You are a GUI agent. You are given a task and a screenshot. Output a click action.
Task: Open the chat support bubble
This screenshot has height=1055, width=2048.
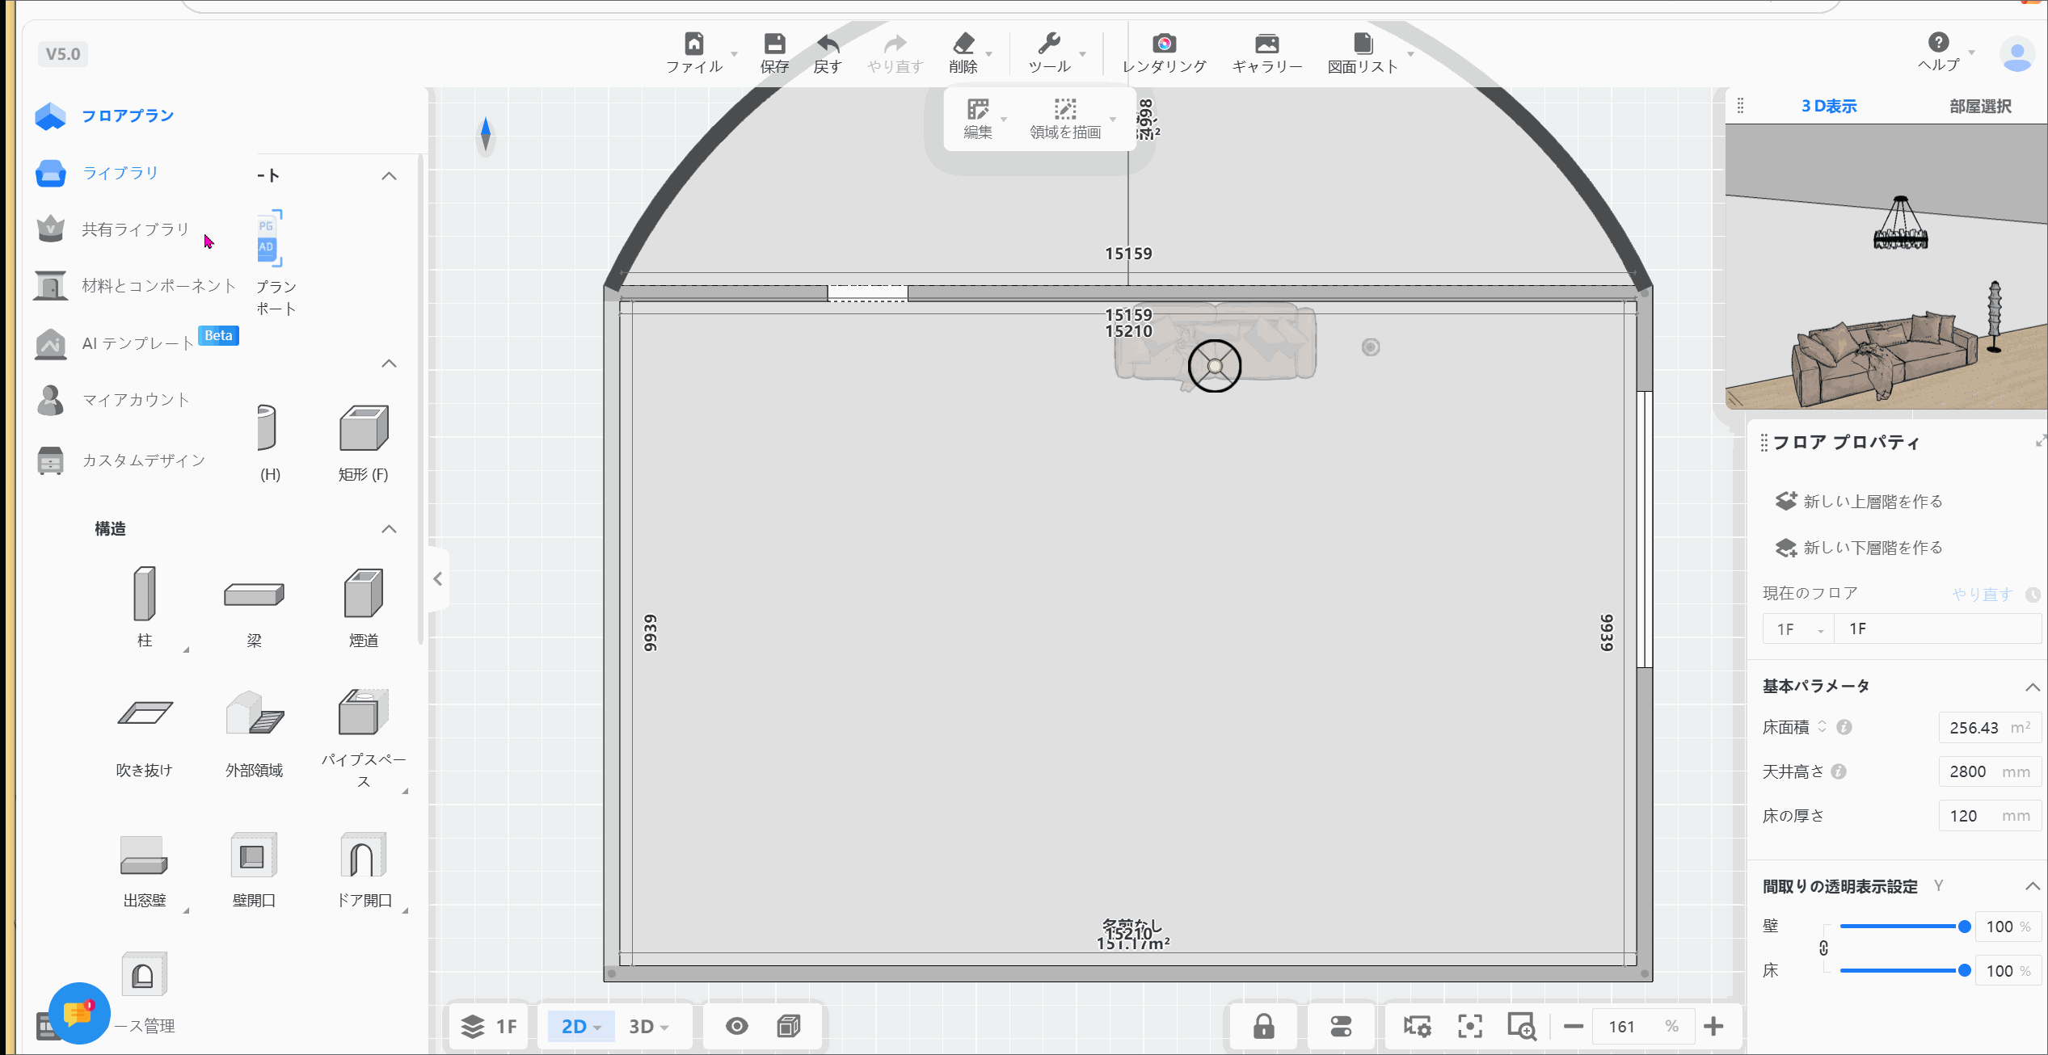(x=79, y=1013)
